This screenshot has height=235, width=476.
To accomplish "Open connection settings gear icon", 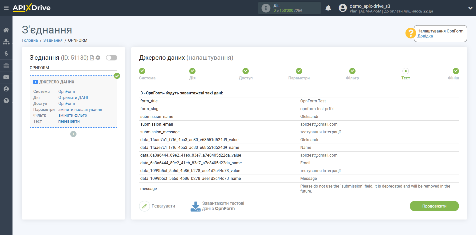I will click(98, 58).
